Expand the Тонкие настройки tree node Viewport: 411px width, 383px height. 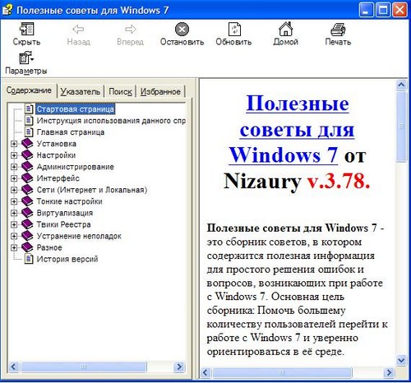14,201
